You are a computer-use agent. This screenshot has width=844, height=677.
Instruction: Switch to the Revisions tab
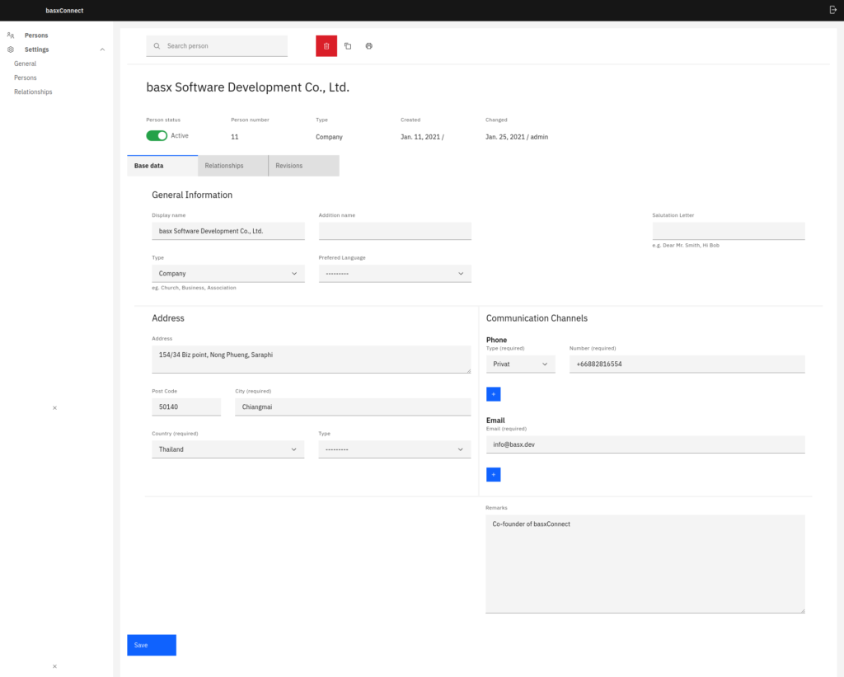click(304, 166)
